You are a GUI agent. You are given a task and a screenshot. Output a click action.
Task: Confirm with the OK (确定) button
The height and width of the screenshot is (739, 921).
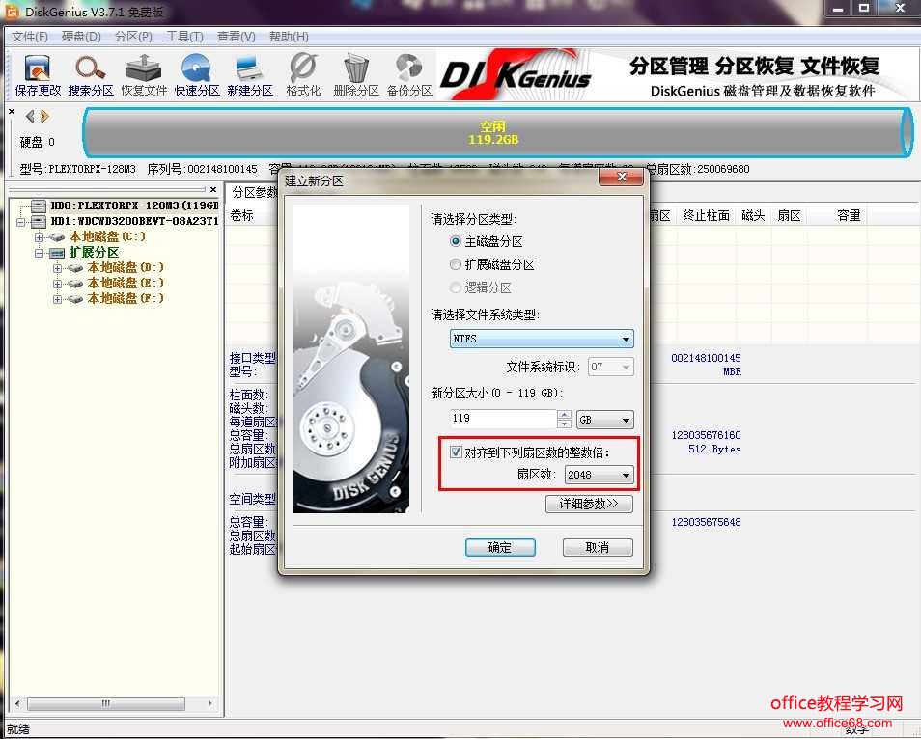(500, 547)
